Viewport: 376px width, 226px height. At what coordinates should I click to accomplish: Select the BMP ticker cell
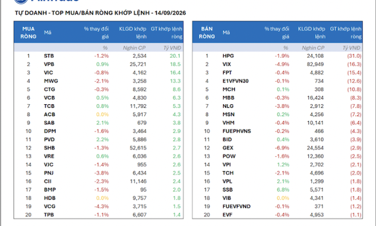(x=50, y=190)
